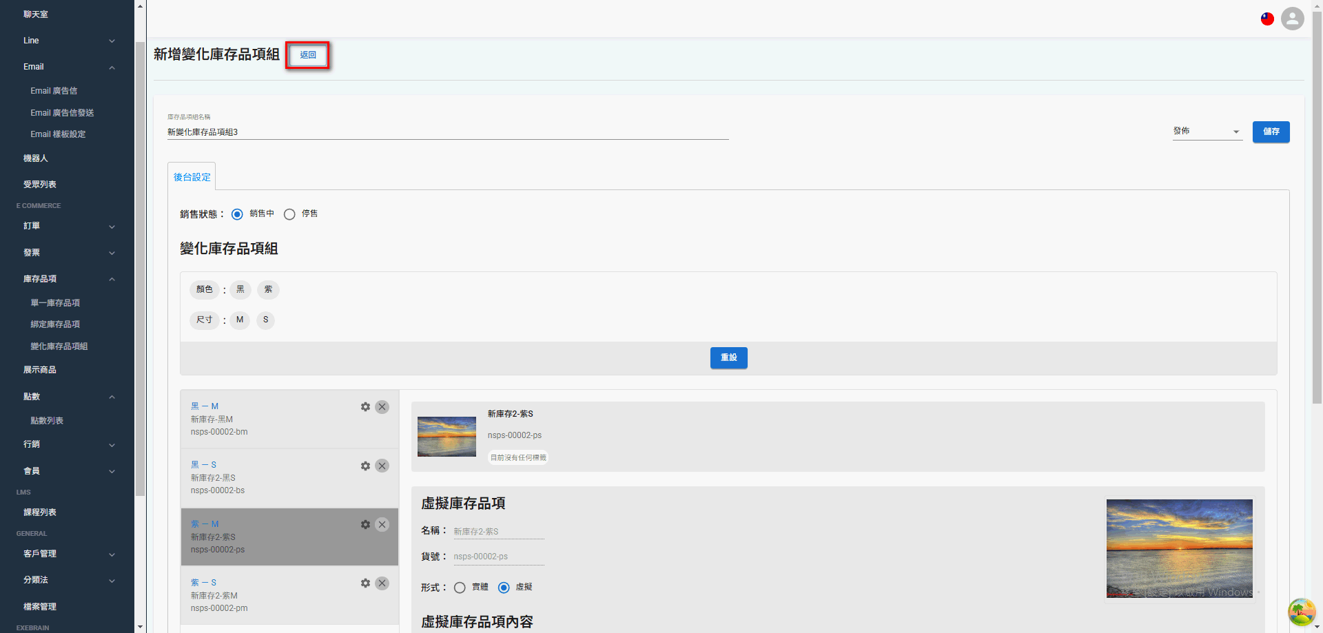Click the large sunset image in 虛擬庫存品項
1323x633 pixels.
[1180, 548]
